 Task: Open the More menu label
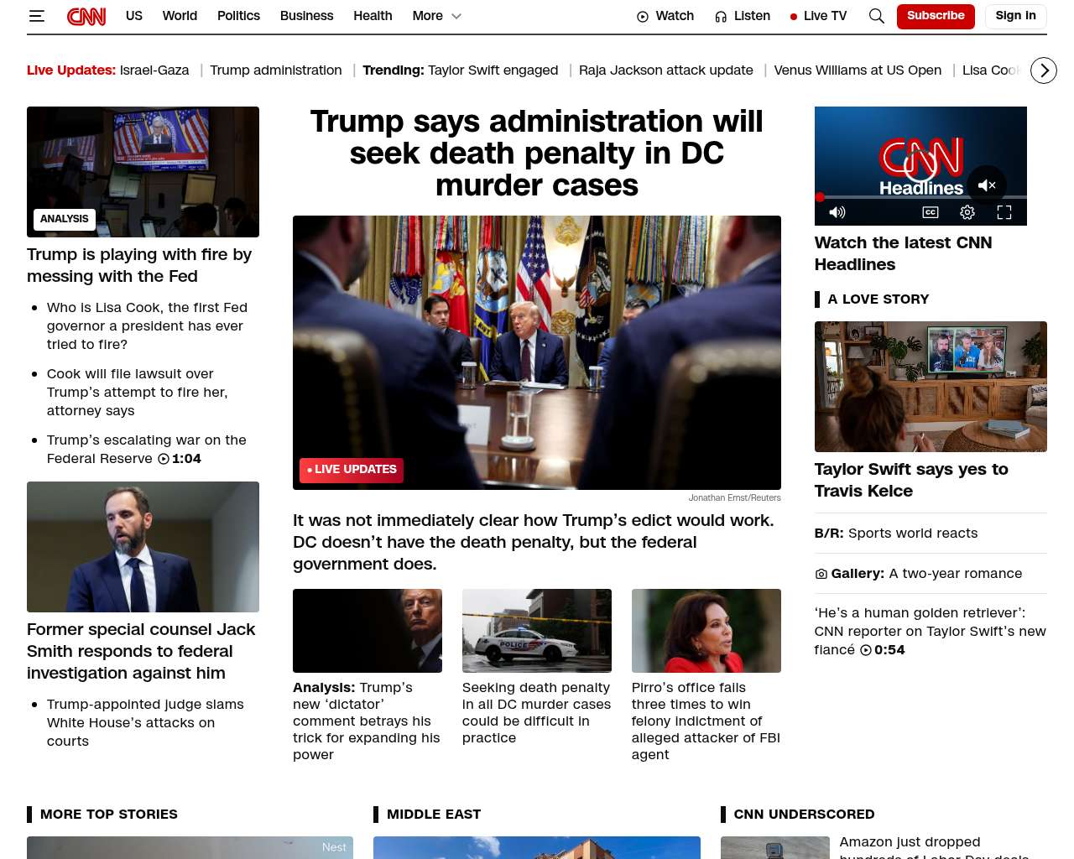click(x=427, y=16)
